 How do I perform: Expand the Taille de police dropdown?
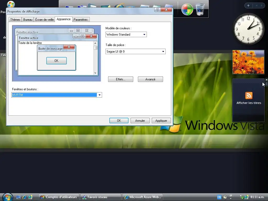point(163,52)
